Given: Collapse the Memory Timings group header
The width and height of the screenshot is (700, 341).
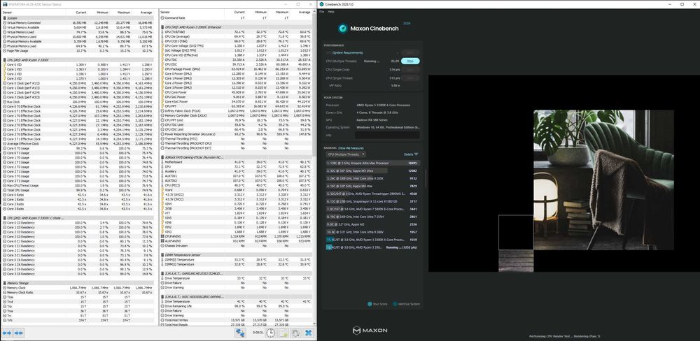Looking at the screenshot, I should click(78, 283).
